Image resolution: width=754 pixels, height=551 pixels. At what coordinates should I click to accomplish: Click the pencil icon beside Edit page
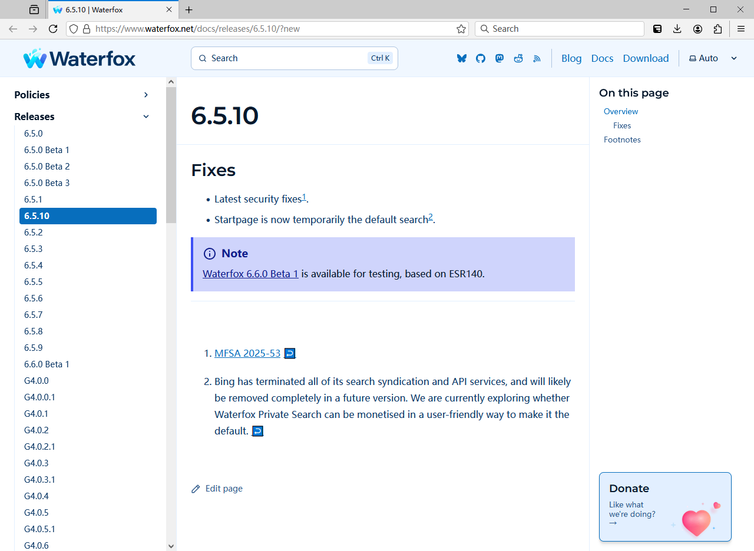coord(196,489)
